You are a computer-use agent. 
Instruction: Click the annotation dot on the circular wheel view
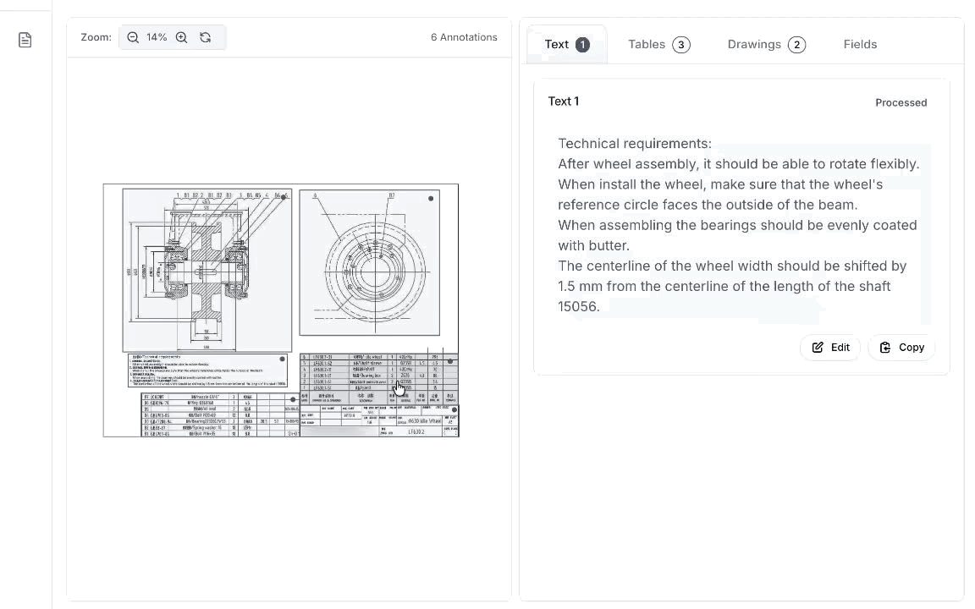[431, 199]
